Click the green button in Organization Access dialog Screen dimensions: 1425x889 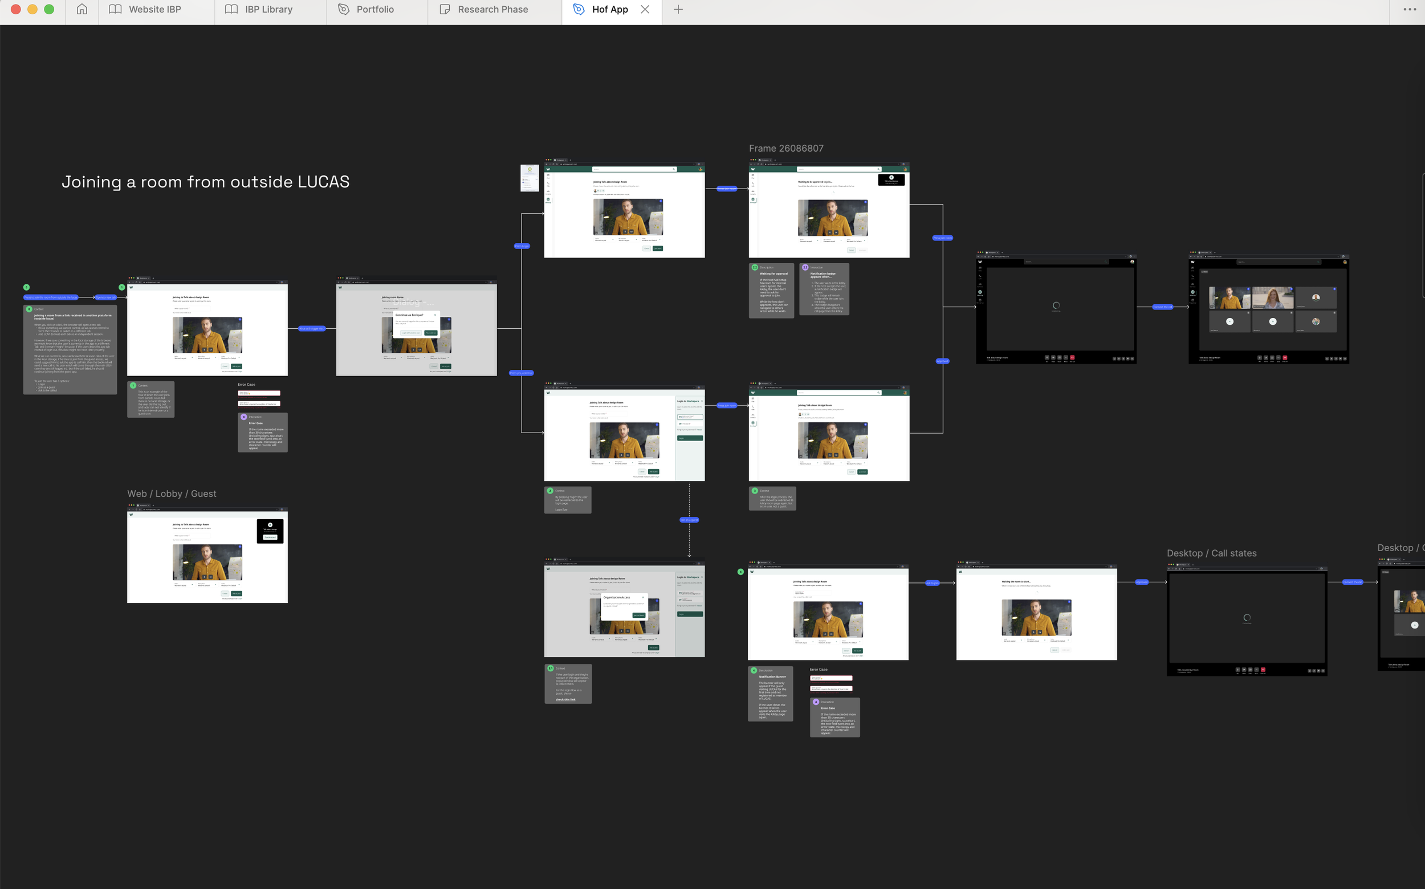(x=640, y=615)
